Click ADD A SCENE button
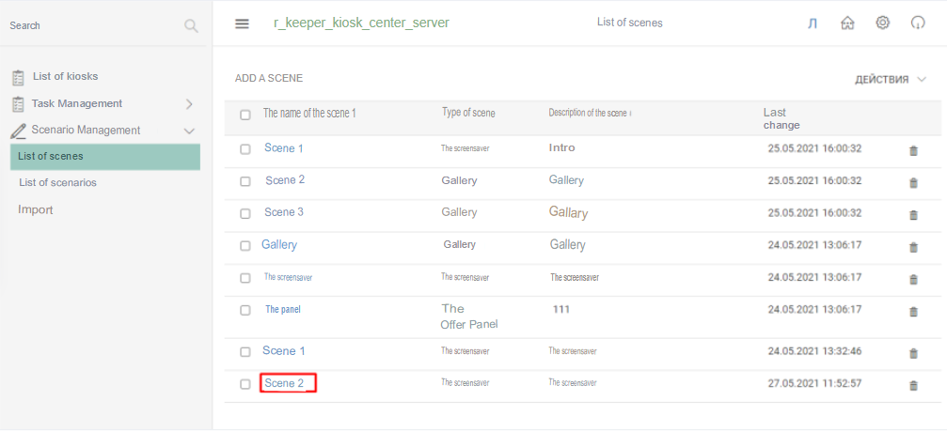947x432 pixels. [269, 79]
